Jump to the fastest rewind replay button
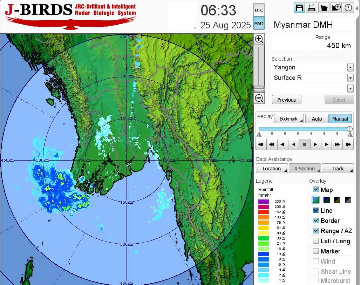This screenshot has width=361, height=285. [x=260, y=144]
